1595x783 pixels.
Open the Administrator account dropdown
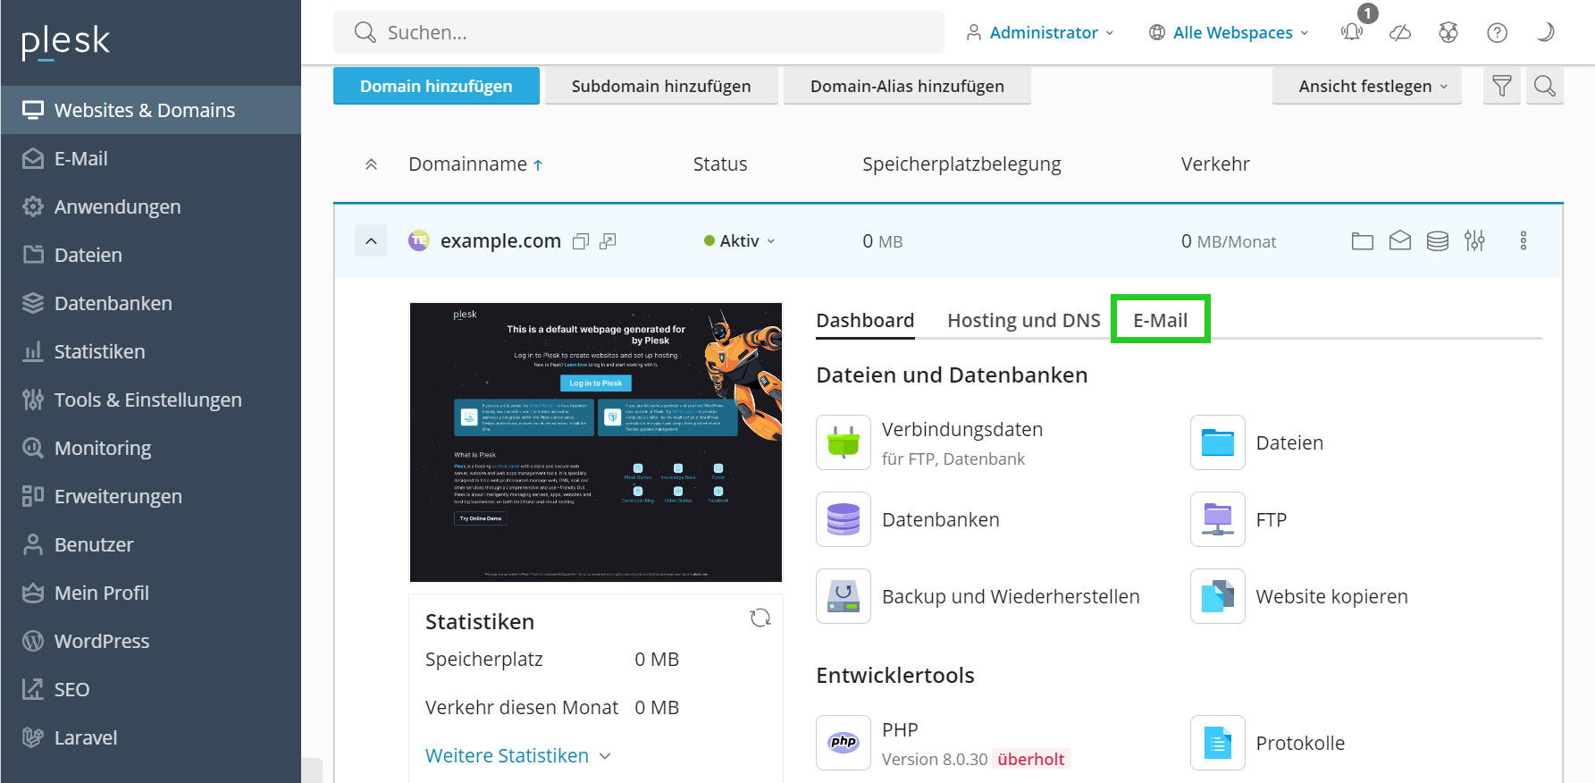pyautogui.click(x=1040, y=32)
